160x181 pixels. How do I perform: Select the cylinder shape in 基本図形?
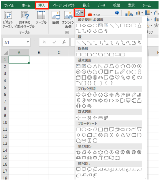point(139,72)
